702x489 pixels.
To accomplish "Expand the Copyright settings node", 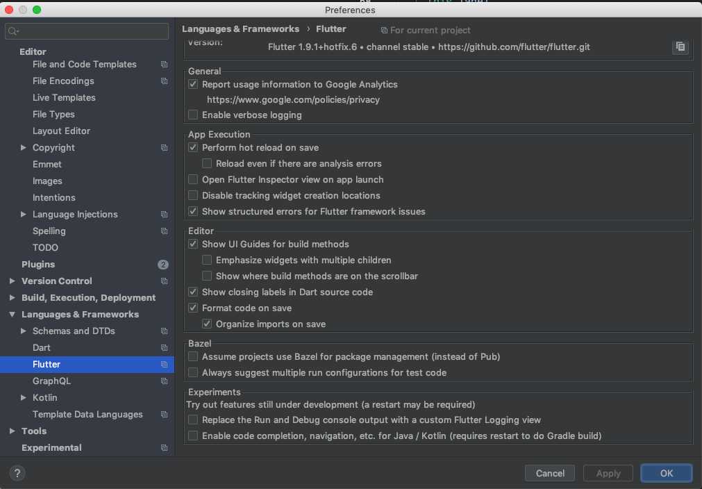I will pyautogui.click(x=24, y=147).
